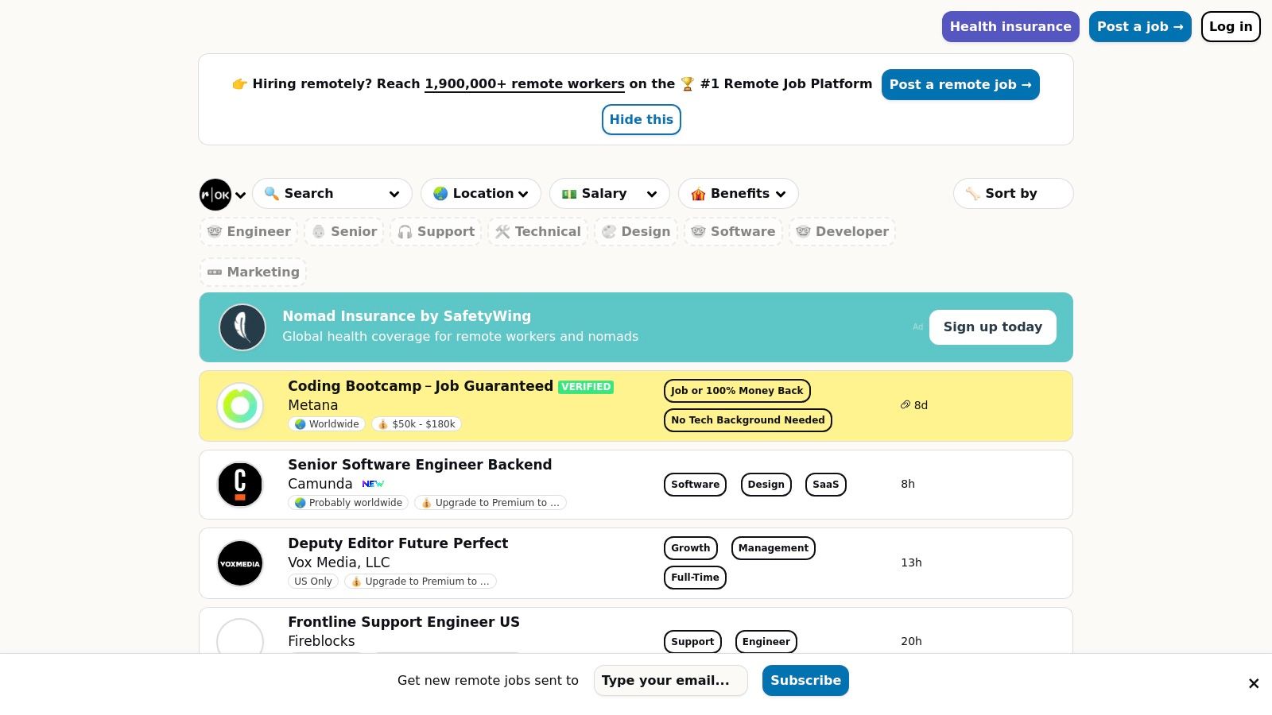Image resolution: width=1272 pixels, height=715 pixels.
Task: Toggle the Engineer filter tag
Action: 249,232
